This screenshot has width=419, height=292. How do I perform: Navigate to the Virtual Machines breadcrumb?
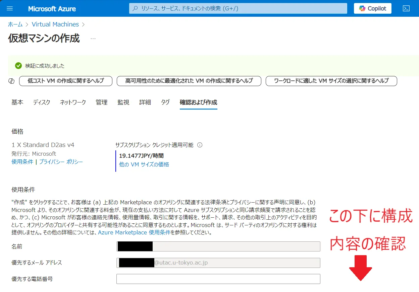[55, 24]
